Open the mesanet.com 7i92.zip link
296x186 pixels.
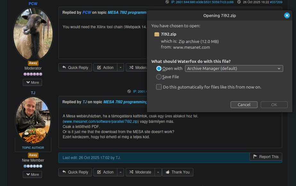(x=101, y=122)
